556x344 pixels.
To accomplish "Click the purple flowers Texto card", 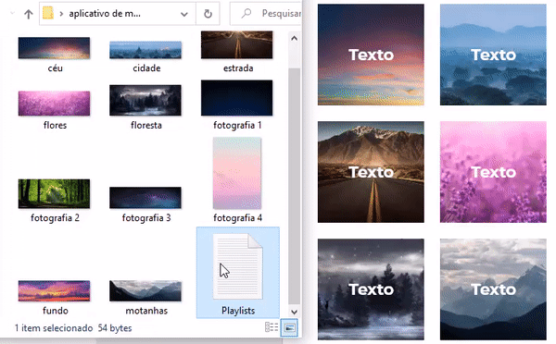I will (493, 172).
